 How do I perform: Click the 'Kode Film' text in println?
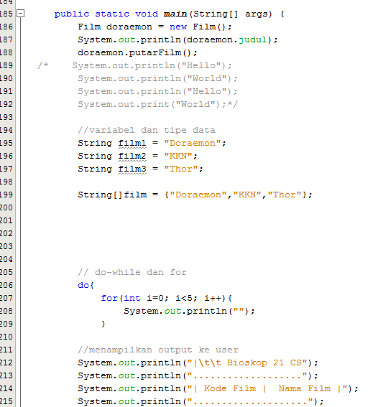coord(230,388)
